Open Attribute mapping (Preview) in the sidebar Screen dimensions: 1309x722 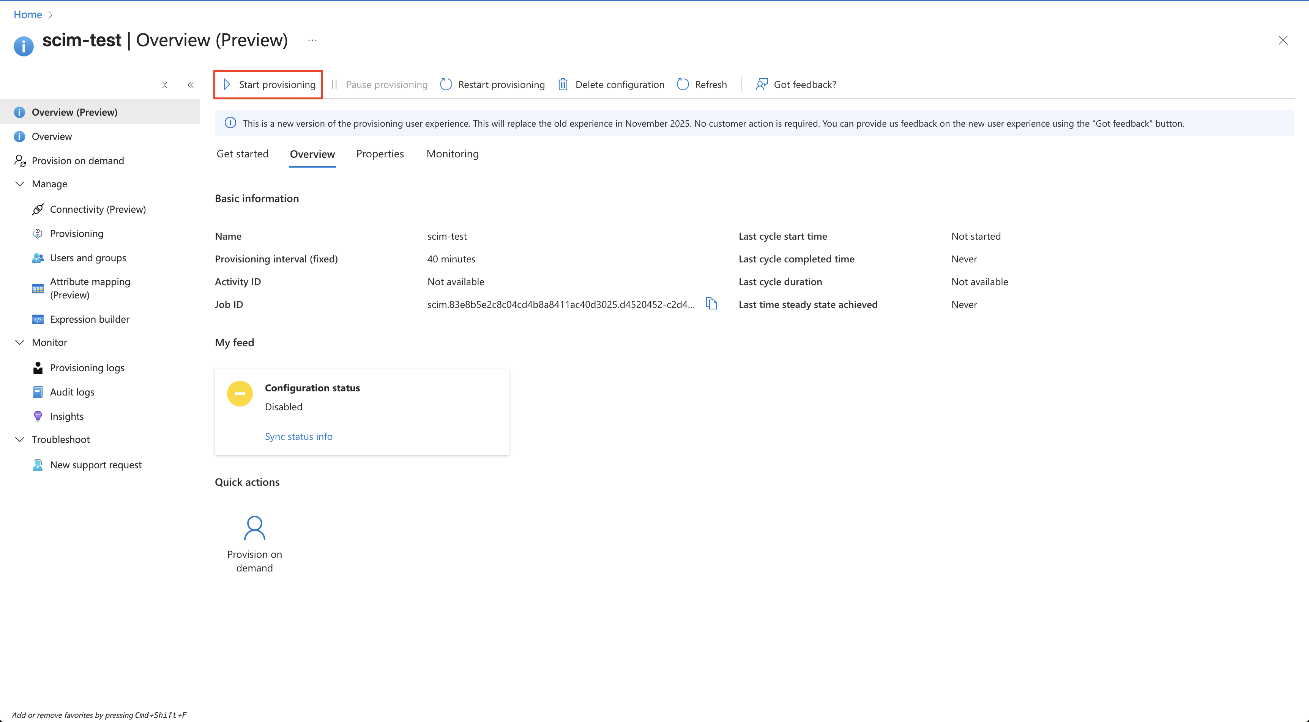[90, 288]
